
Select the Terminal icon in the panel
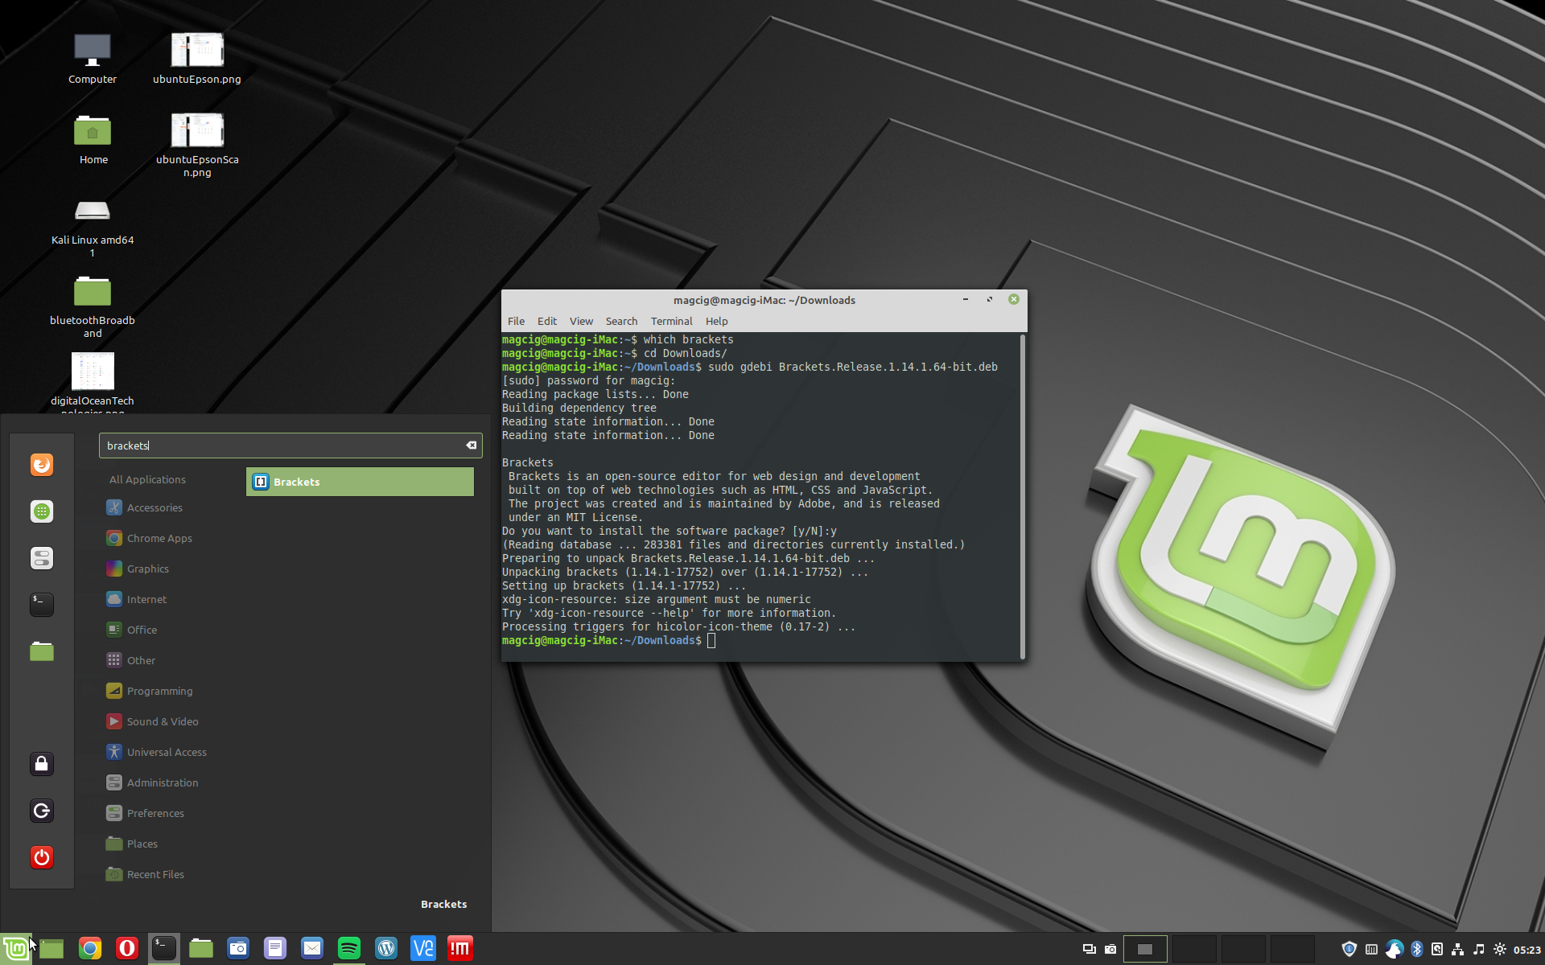164,949
